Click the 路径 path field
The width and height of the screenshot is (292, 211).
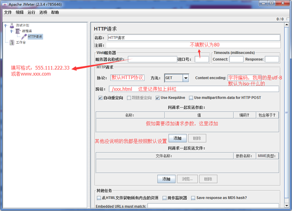tap(194, 89)
